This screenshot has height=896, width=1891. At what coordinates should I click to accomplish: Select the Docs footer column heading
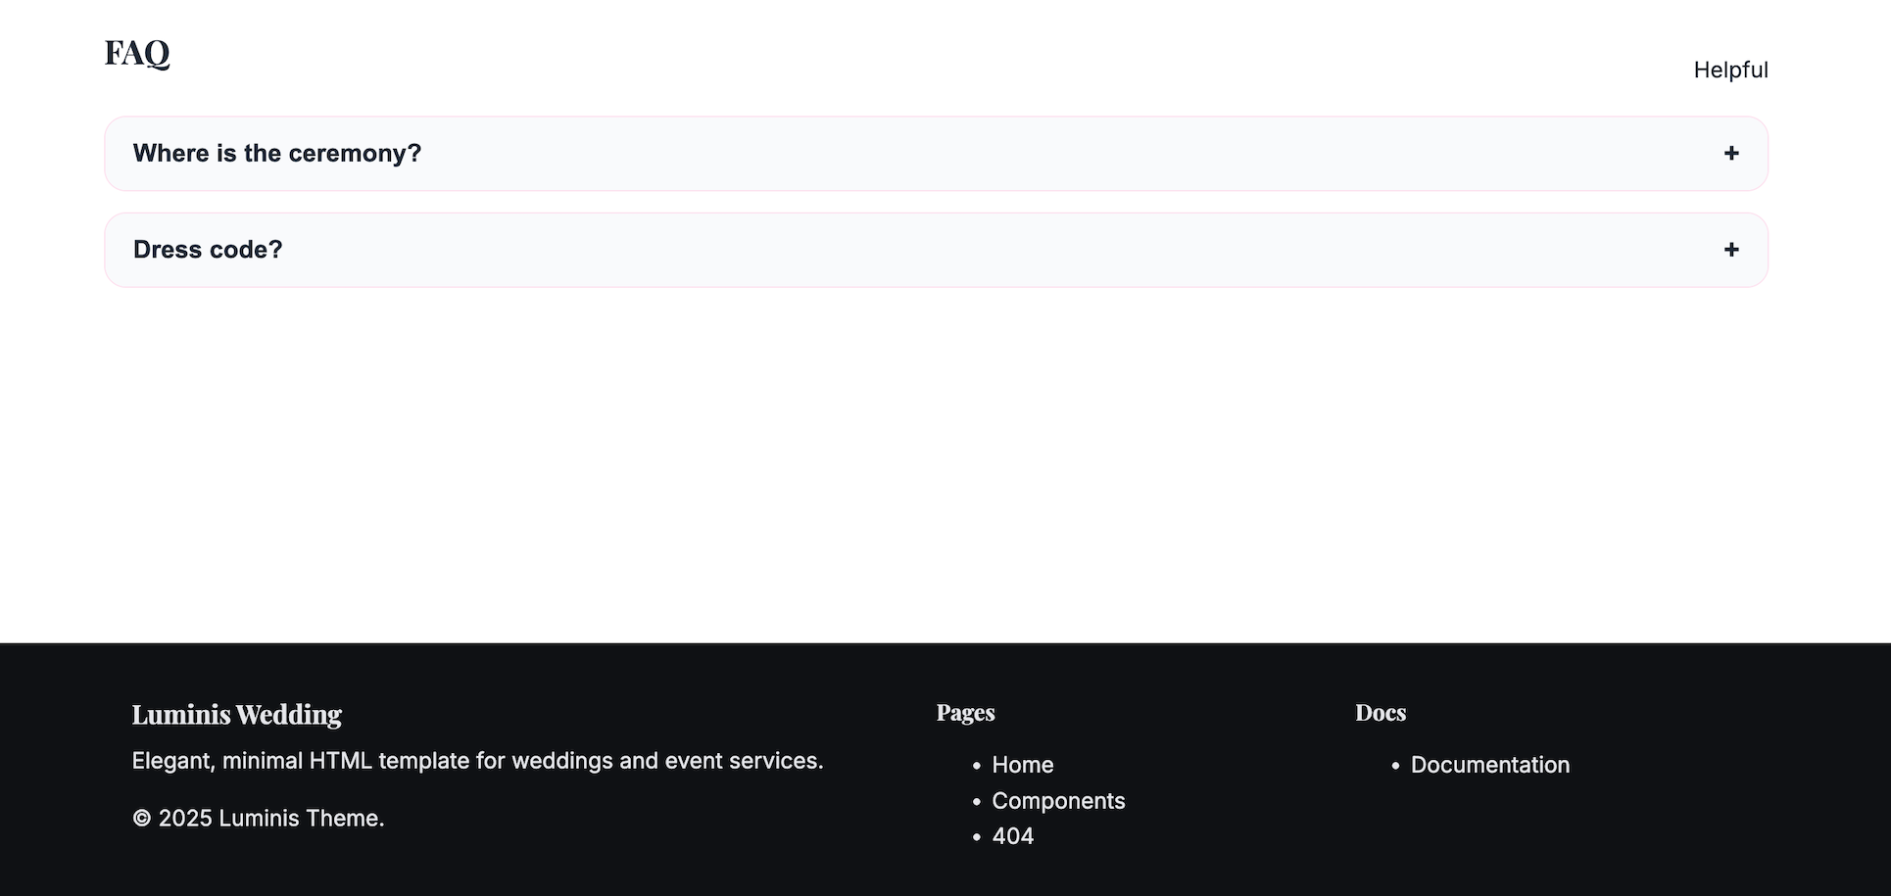[1380, 713]
